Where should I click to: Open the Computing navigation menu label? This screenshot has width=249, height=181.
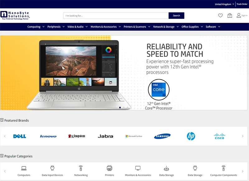(x=34, y=27)
